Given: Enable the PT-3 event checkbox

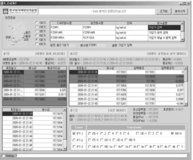Looking at the screenshot, I should (x=74, y=146).
